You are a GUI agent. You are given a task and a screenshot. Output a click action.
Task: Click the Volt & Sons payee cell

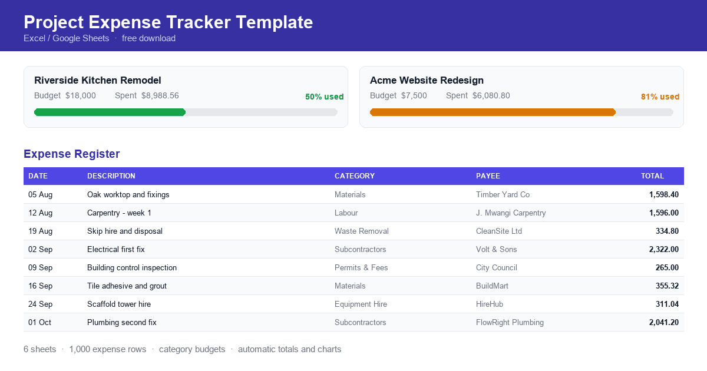(x=496, y=249)
